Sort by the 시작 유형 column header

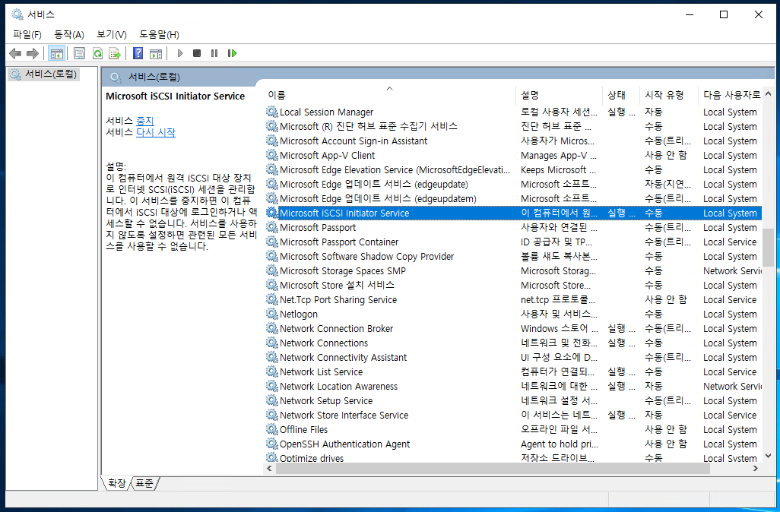[x=670, y=94]
